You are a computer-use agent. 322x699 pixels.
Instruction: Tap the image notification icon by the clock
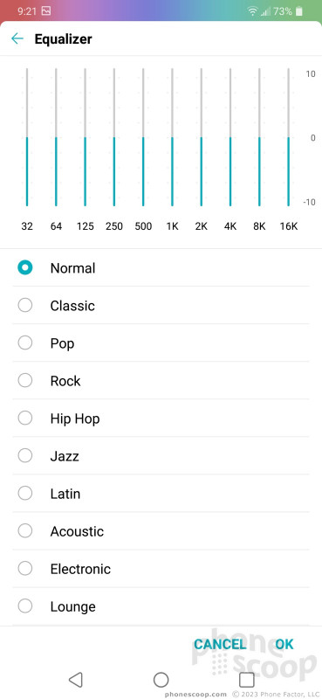[x=46, y=11]
